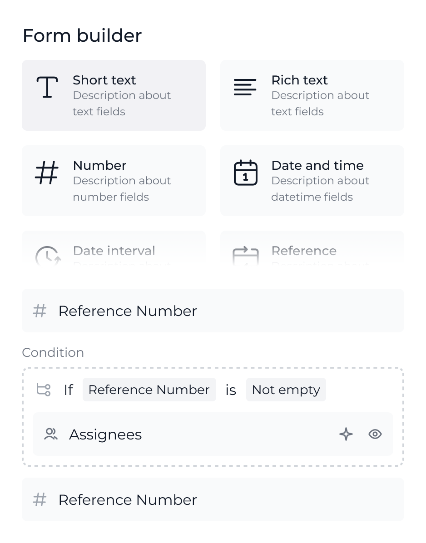Screen dimensions: 426x543
Task: Click the condition branch icon
Action: point(44,390)
